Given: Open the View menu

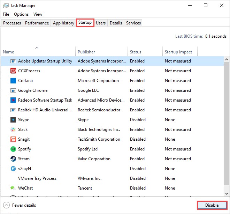Looking at the screenshot, I should point(38,14).
